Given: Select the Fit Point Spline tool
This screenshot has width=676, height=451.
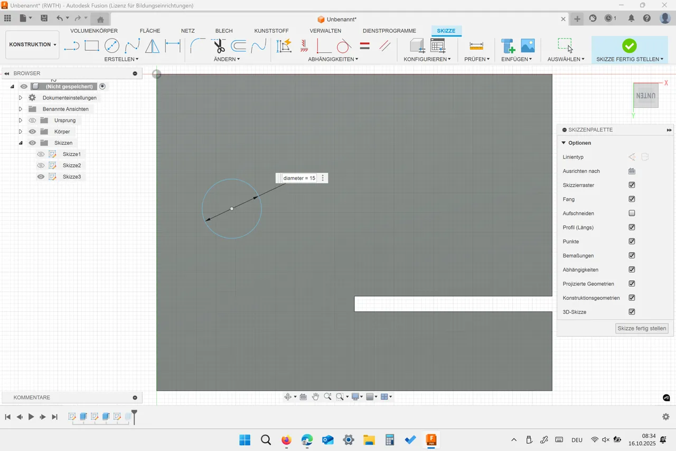Looking at the screenshot, I should 132,46.
